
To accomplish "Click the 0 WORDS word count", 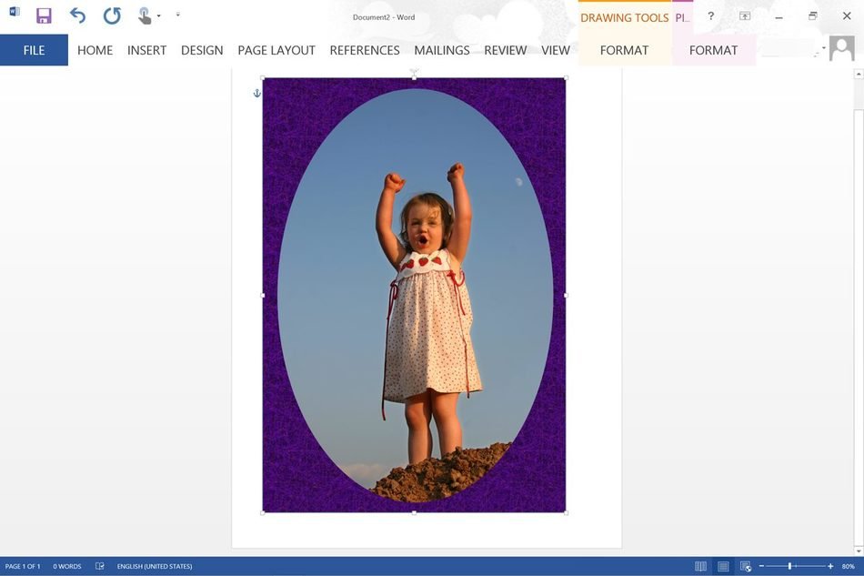I will (x=66, y=566).
